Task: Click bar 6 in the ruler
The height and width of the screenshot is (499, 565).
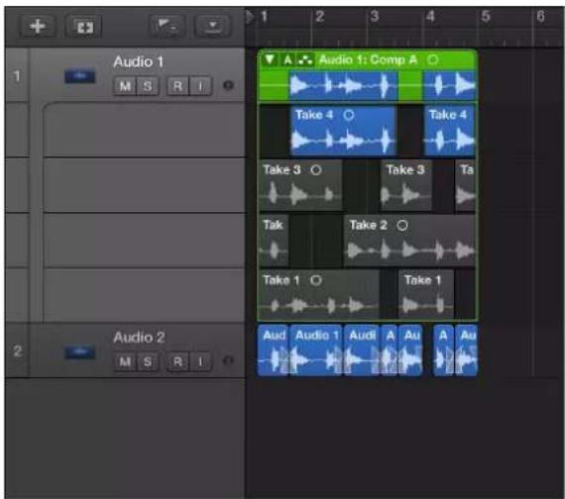Action: [540, 16]
